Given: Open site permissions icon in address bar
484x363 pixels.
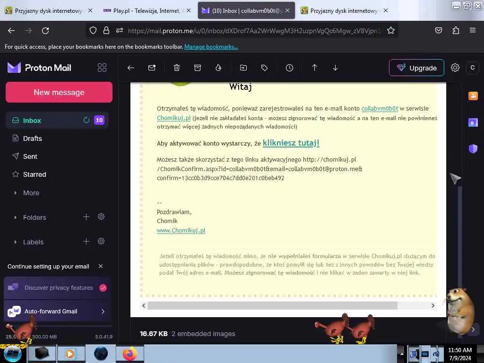Looking at the screenshot, I should coord(120,30).
